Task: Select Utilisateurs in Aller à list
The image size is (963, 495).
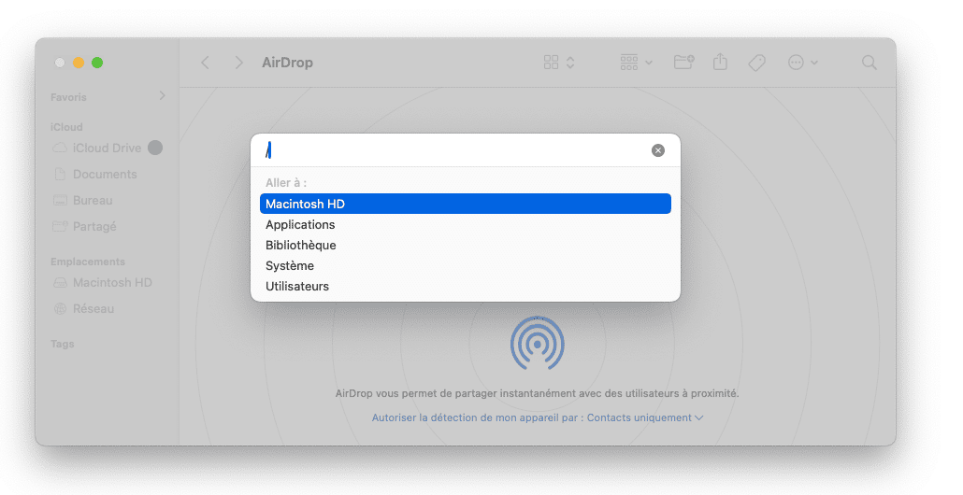Action: click(x=465, y=286)
